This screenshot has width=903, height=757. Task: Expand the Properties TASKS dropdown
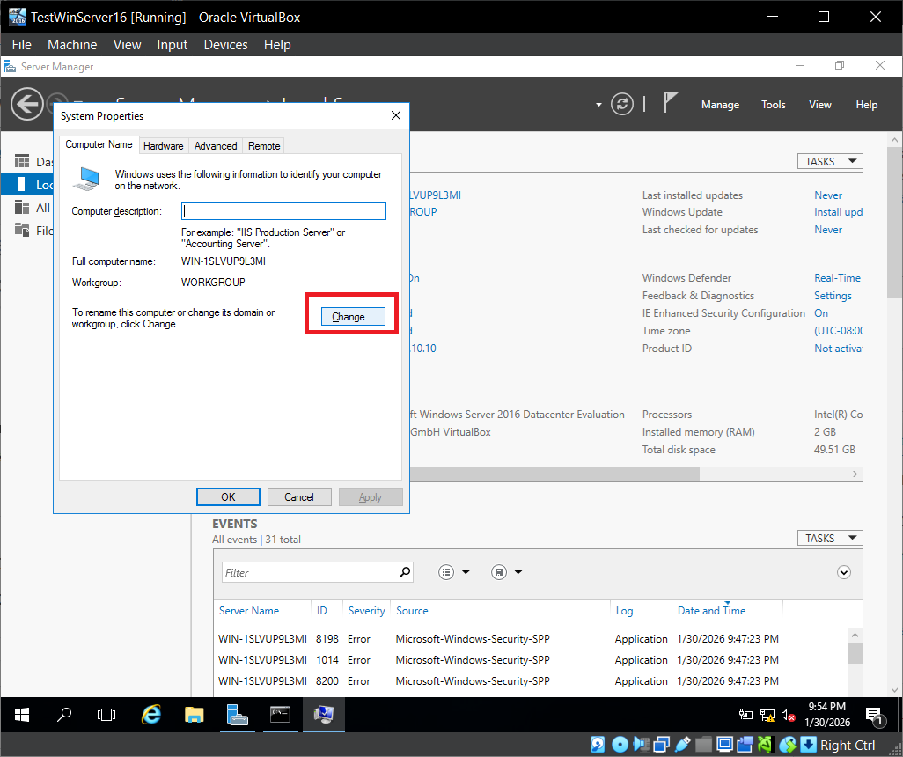pos(829,161)
